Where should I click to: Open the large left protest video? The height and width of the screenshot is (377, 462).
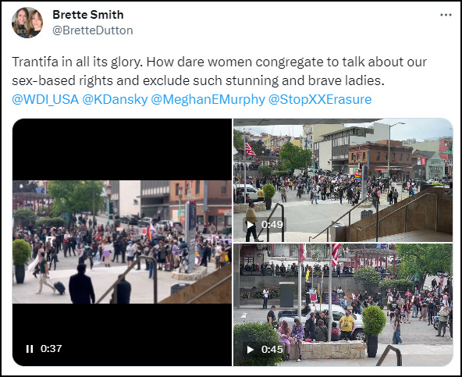(122, 242)
